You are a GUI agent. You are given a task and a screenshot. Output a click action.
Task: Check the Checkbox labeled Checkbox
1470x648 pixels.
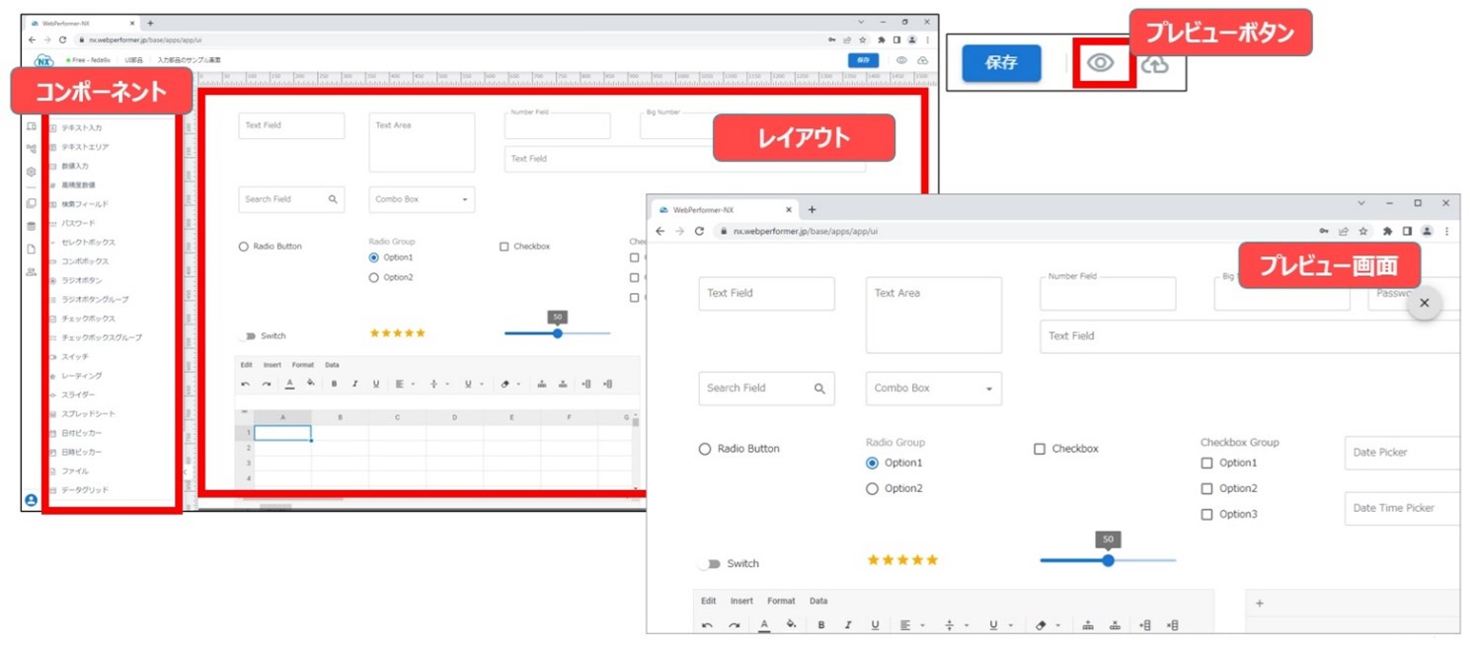tap(1040, 448)
